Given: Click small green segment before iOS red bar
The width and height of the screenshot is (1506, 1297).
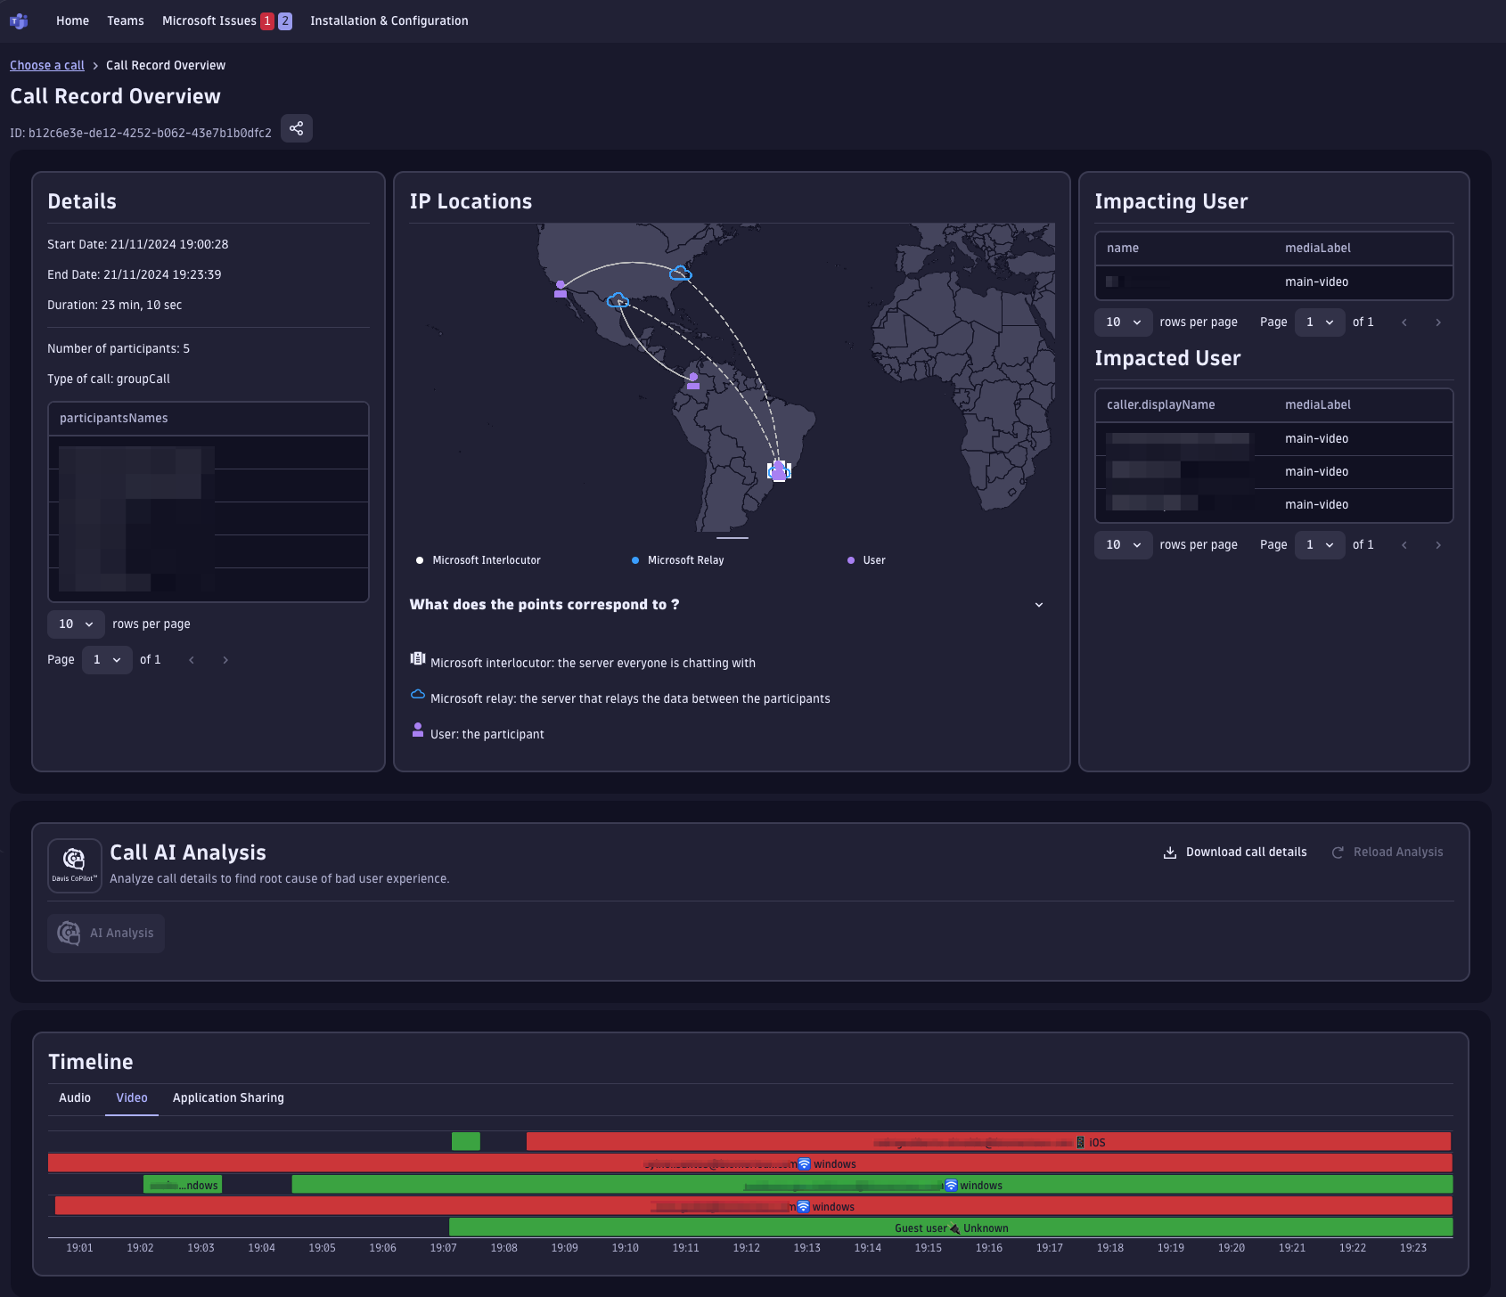Looking at the screenshot, I should pyautogui.click(x=466, y=1141).
